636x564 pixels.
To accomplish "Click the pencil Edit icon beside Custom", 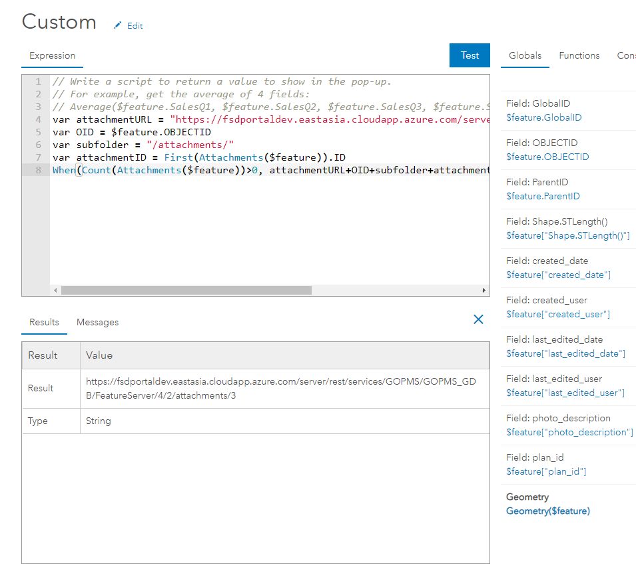I will (x=118, y=25).
